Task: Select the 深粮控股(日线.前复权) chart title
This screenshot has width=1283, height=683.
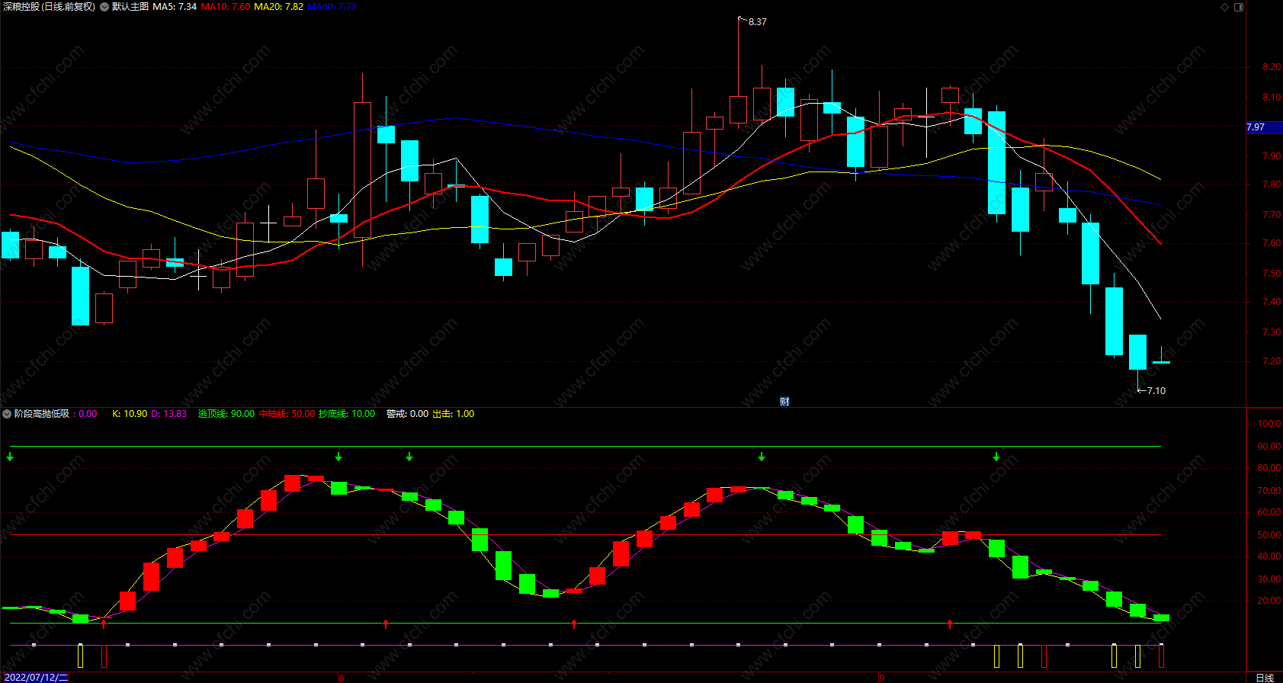Action: [49, 7]
